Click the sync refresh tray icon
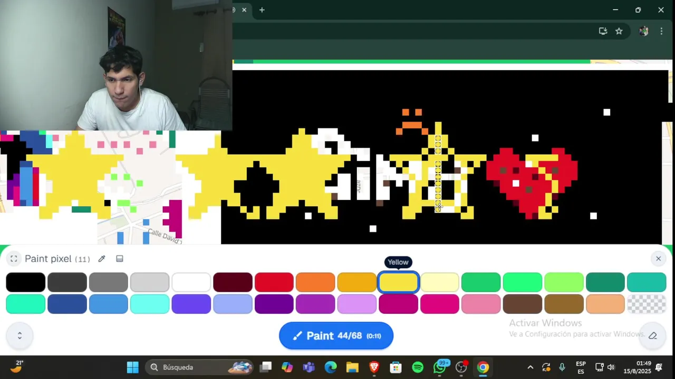 (x=546, y=367)
